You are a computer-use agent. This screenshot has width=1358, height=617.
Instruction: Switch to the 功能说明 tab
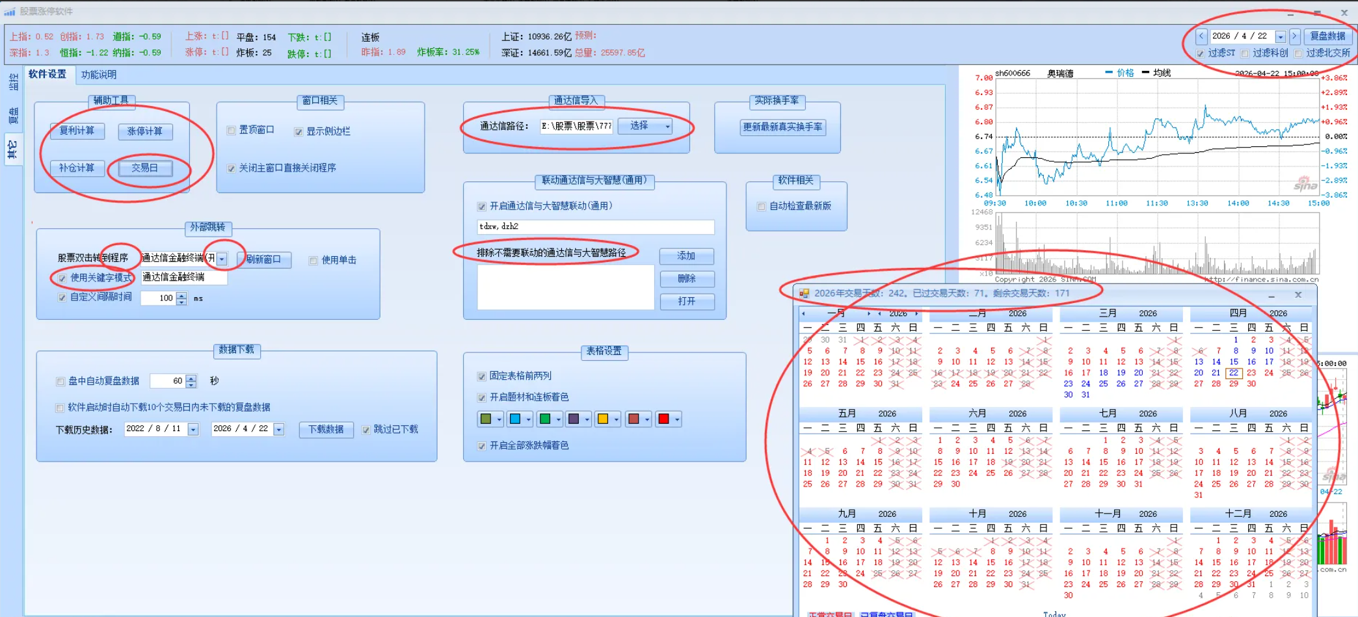tap(98, 74)
